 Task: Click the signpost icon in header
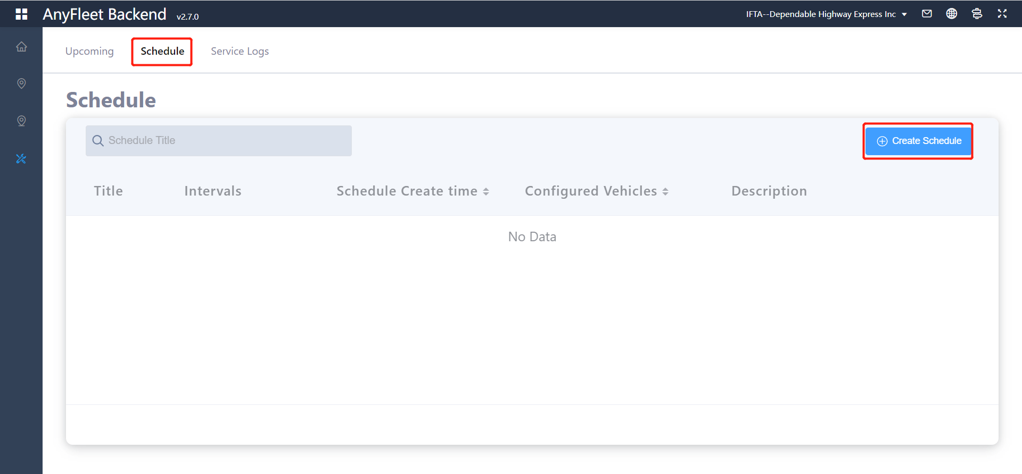click(x=977, y=14)
